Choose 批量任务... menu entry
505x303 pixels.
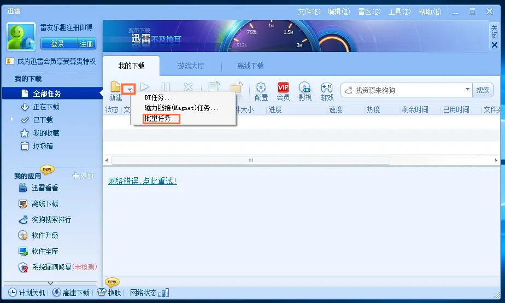(161, 119)
